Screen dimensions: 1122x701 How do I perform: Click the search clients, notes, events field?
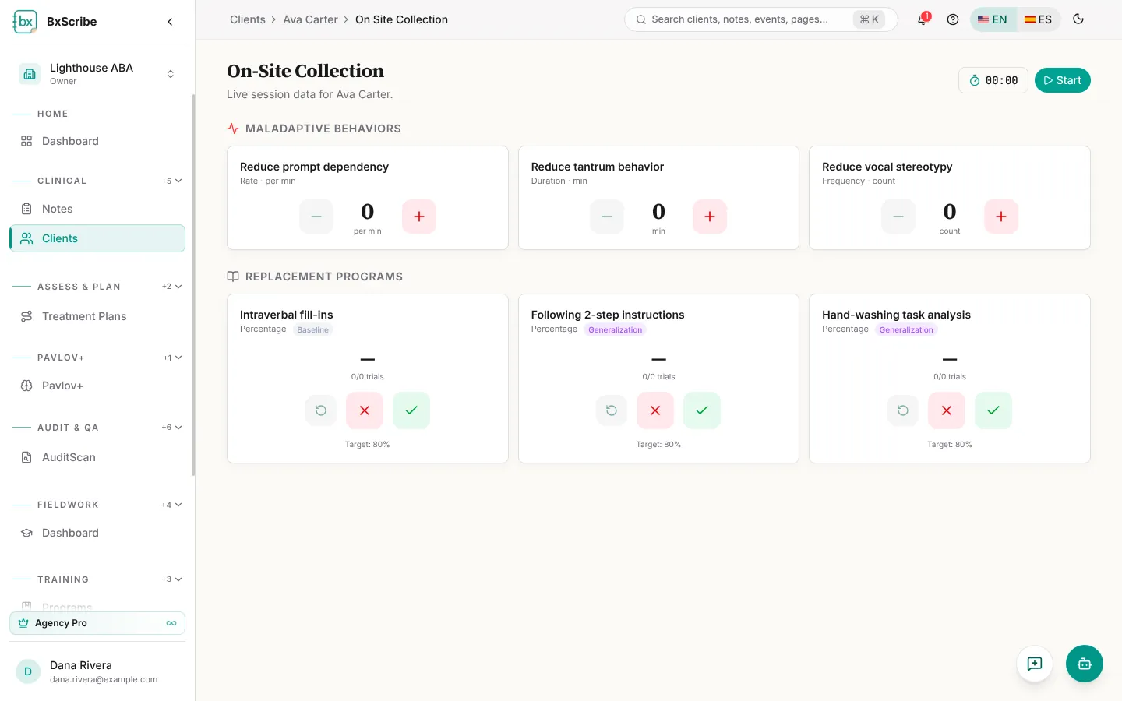click(760, 19)
